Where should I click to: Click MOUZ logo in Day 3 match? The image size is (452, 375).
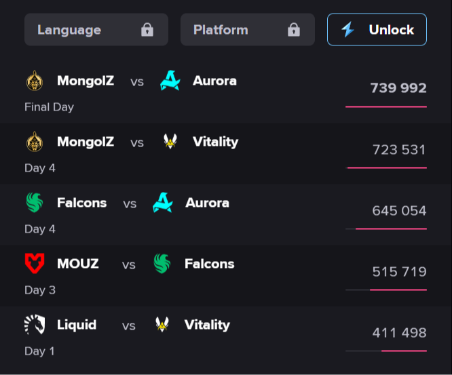pos(34,264)
